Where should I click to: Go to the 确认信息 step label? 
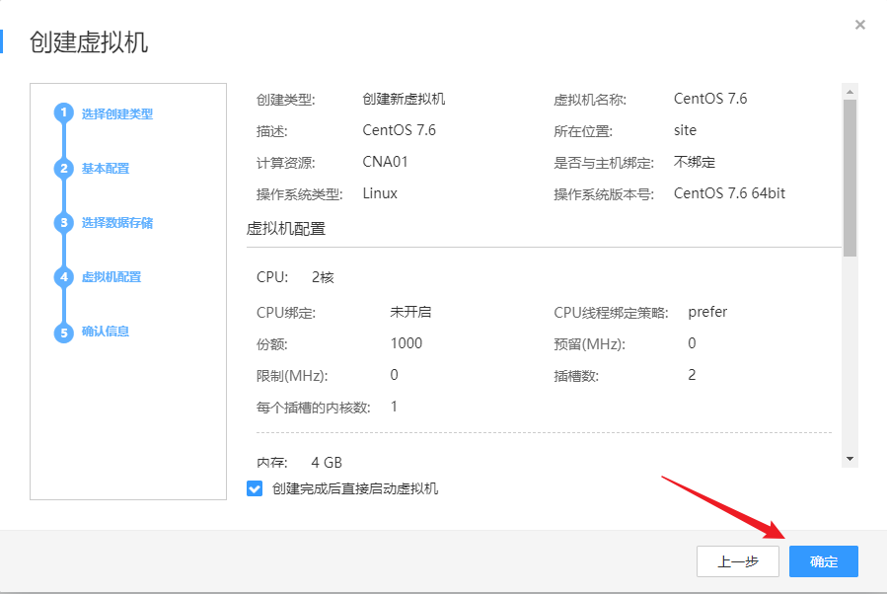104,332
